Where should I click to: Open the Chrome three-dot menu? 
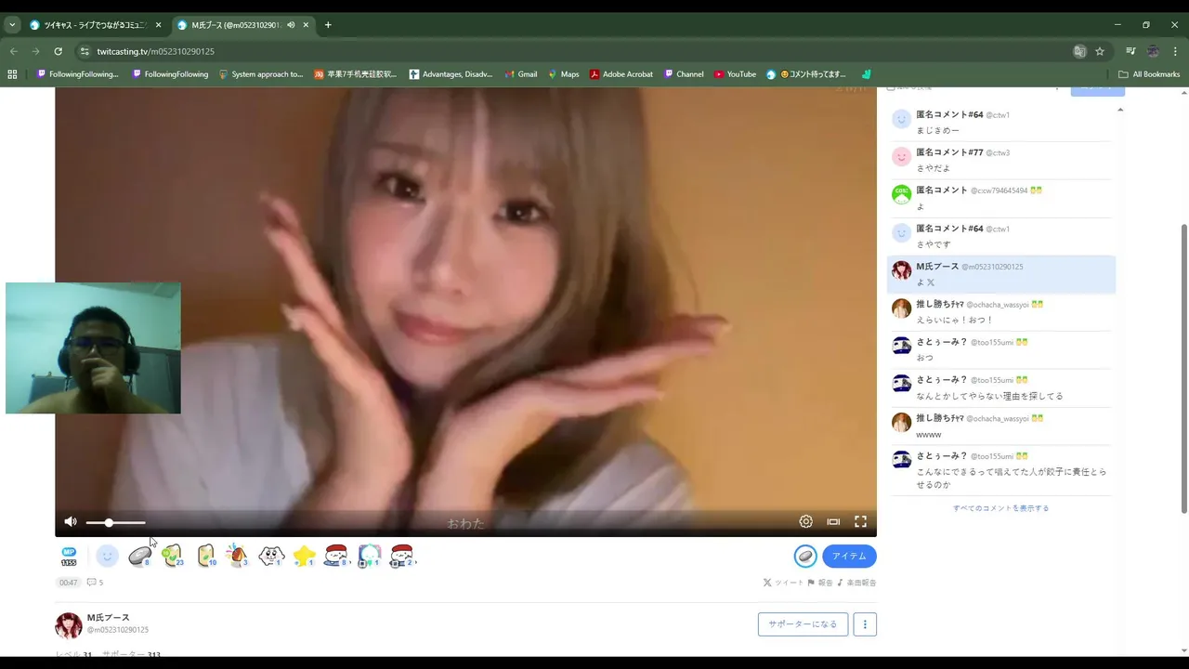pyautogui.click(x=1176, y=51)
